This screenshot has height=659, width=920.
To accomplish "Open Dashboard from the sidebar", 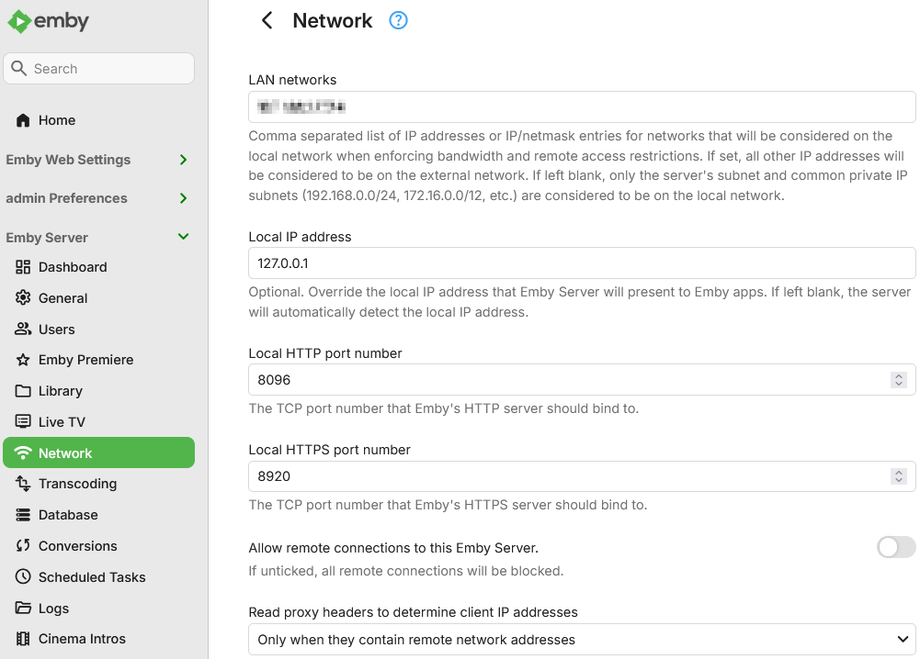I will (x=72, y=267).
